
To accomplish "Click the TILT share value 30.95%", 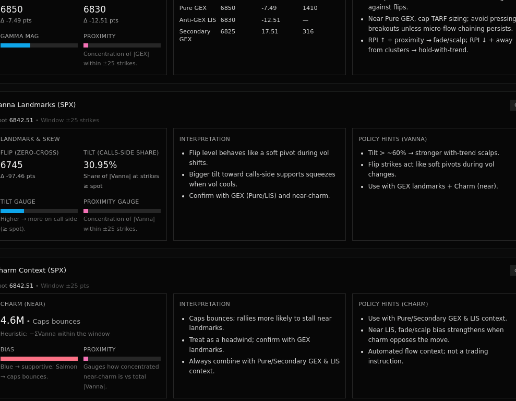I will click(x=100, y=164).
